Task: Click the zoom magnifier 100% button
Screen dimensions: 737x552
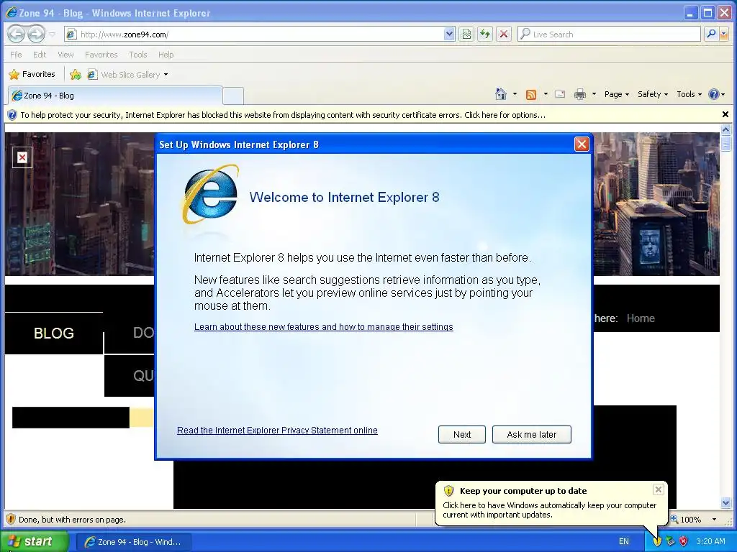Action: point(687,520)
